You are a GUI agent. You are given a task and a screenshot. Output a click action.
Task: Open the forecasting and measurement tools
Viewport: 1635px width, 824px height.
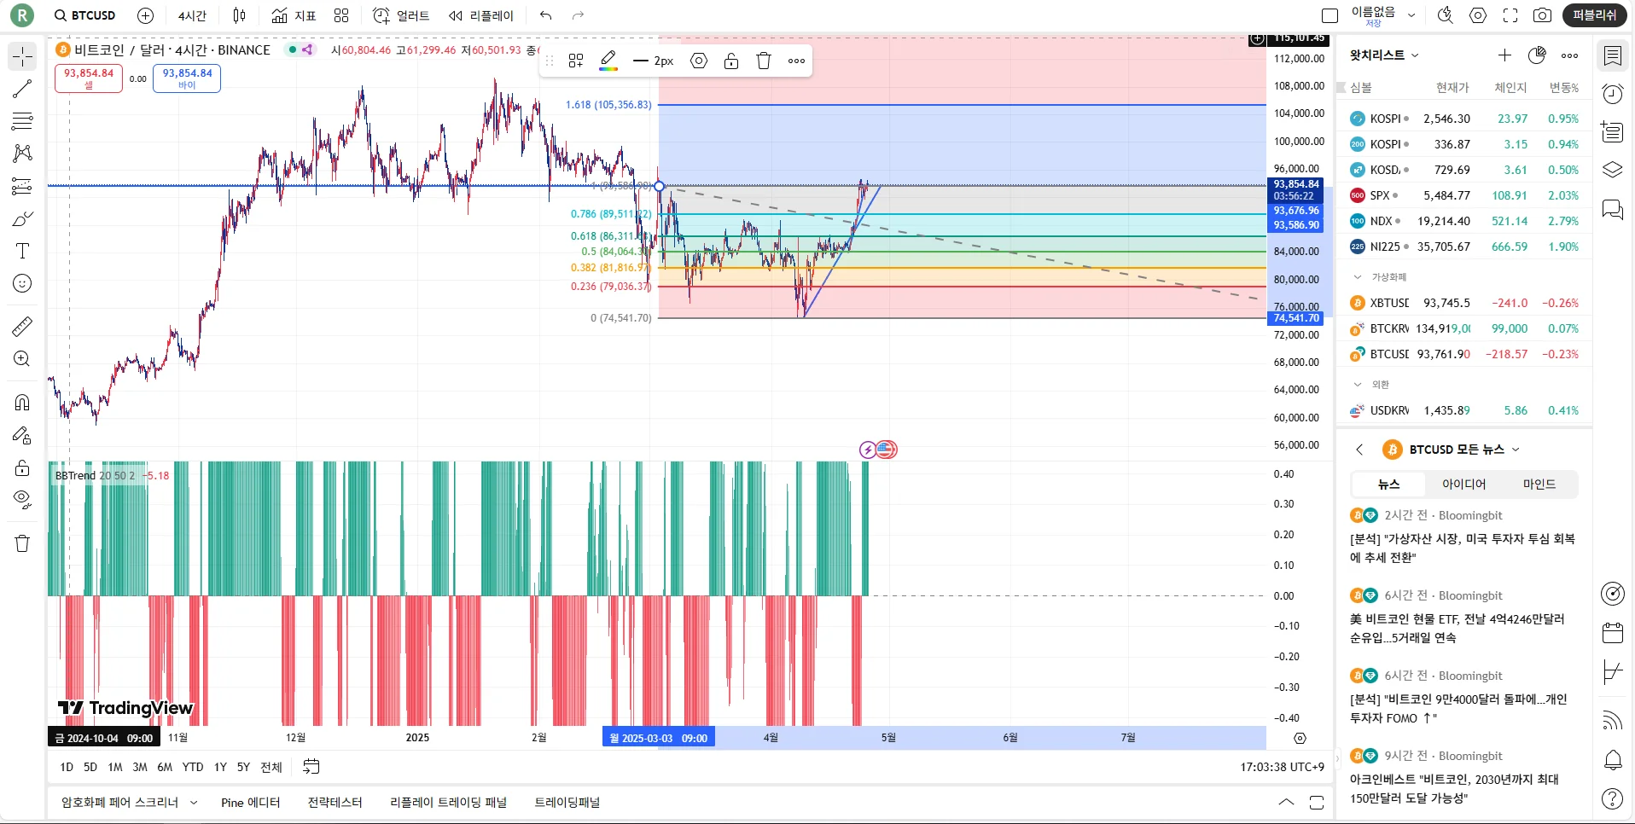click(x=22, y=186)
